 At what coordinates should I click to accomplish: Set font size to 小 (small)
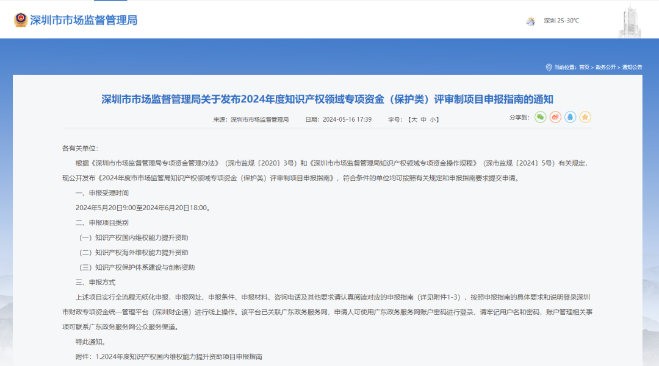433,119
